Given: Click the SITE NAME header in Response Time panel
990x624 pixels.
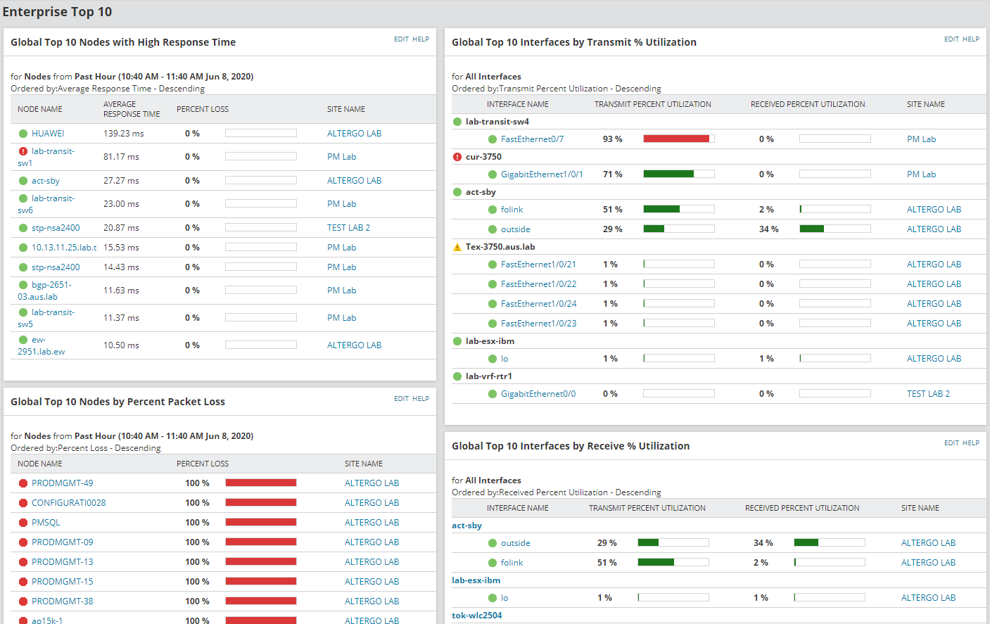Looking at the screenshot, I should click(346, 109).
